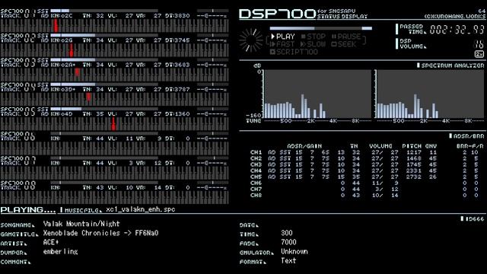The height and width of the screenshot is (274, 487).
Task: Click track 05 key note value o4D
Action: (66, 113)
